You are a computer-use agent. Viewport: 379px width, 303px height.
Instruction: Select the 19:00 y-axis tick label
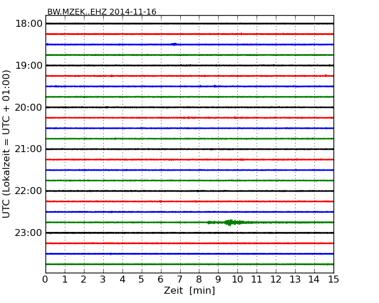pos(29,65)
